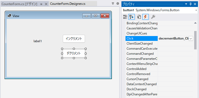Show the Properties page icon
This screenshot has height=98, width=199.
coord(139,17)
